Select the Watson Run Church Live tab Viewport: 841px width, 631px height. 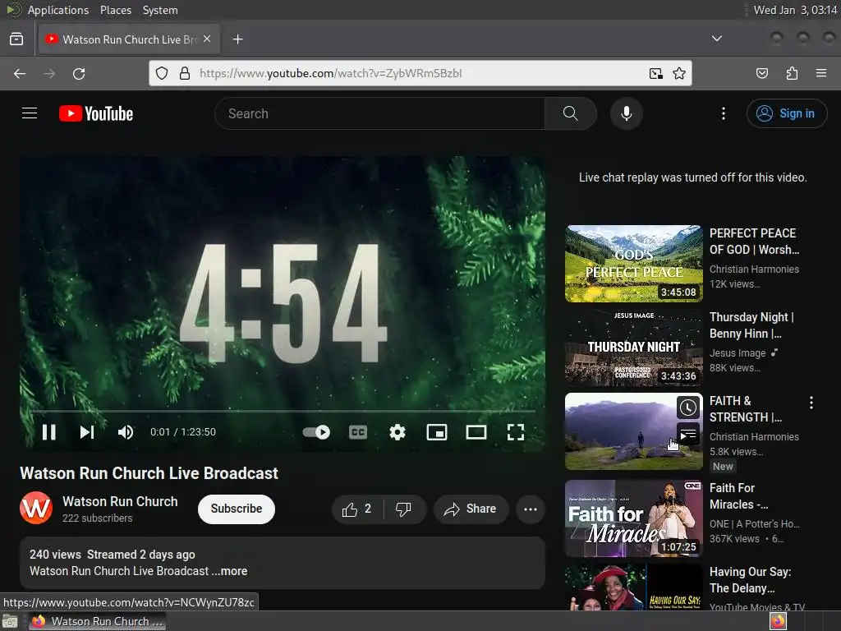point(129,39)
